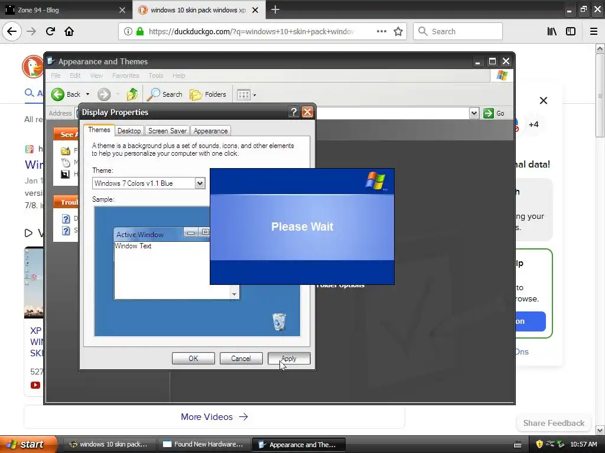Expand the Explorer Address bar dropdown
Screen dimensions: 605x453
pyautogui.click(x=474, y=113)
